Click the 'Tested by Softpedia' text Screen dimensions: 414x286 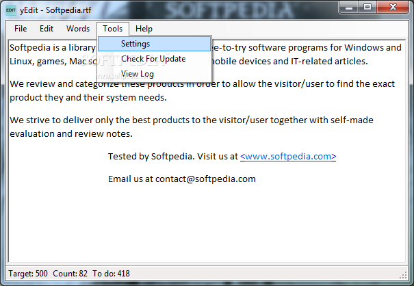coord(151,156)
